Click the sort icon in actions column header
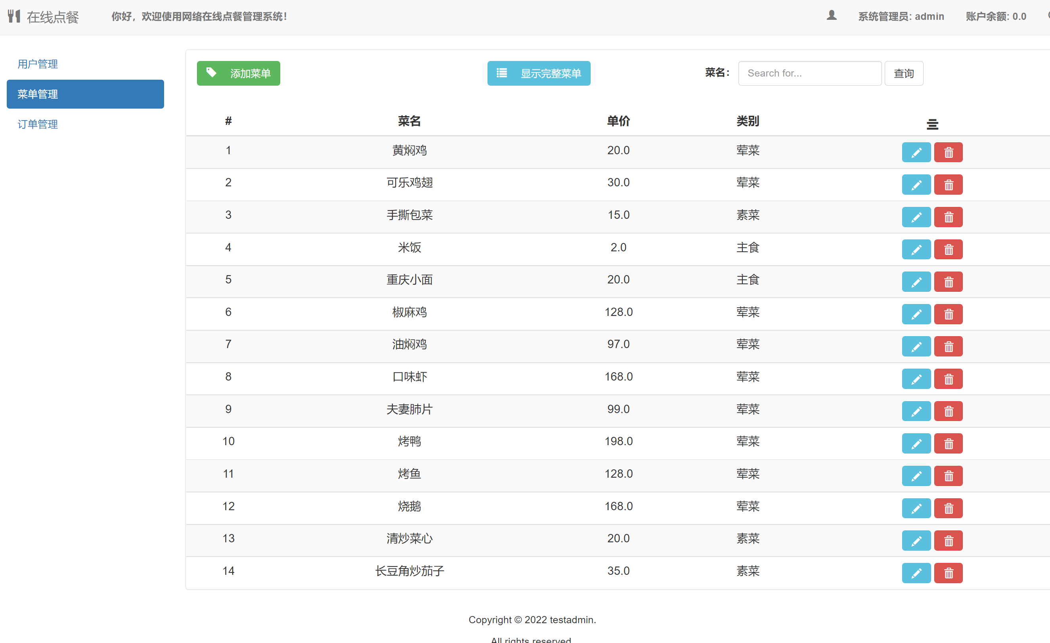 click(x=932, y=124)
